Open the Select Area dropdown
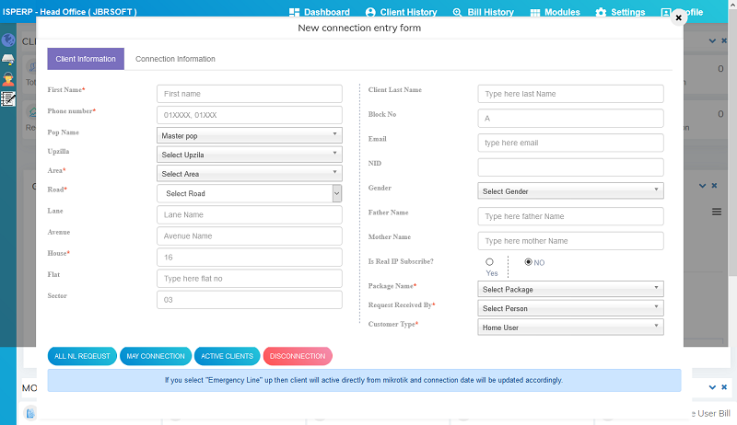Screen dimensions: 737x425 pos(249,174)
